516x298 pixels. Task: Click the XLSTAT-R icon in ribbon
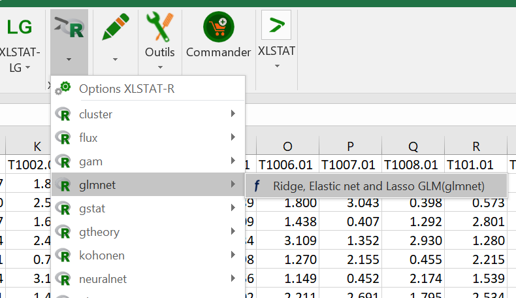69,27
